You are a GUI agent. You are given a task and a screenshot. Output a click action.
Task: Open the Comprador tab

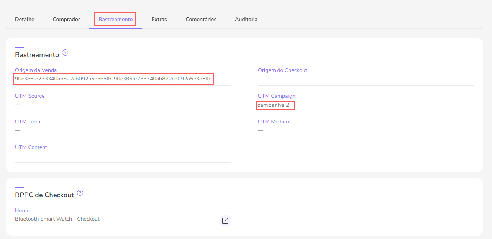[x=66, y=19]
